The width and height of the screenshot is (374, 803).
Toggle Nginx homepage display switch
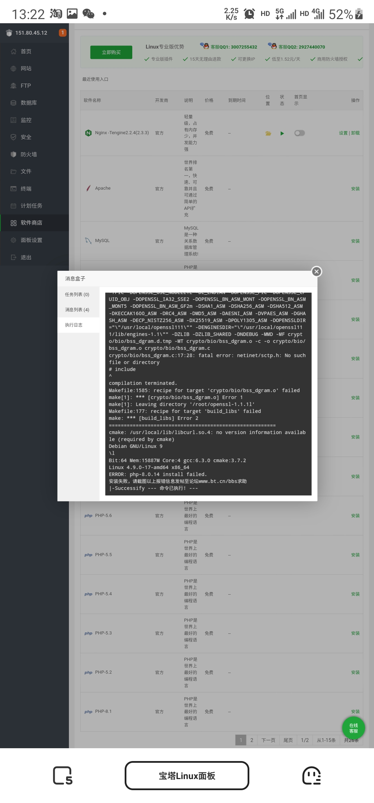point(300,133)
